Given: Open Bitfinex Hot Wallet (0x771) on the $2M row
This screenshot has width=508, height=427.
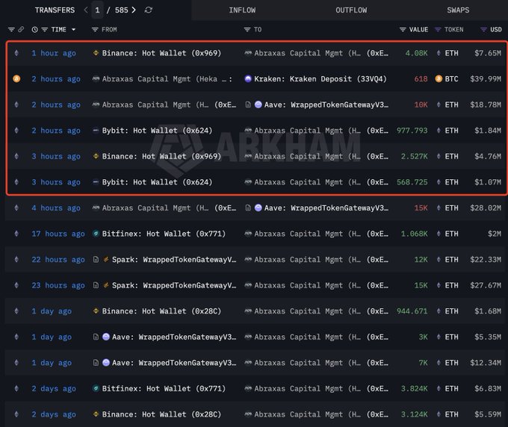Looking at the screenshot, I should [164, 234].
